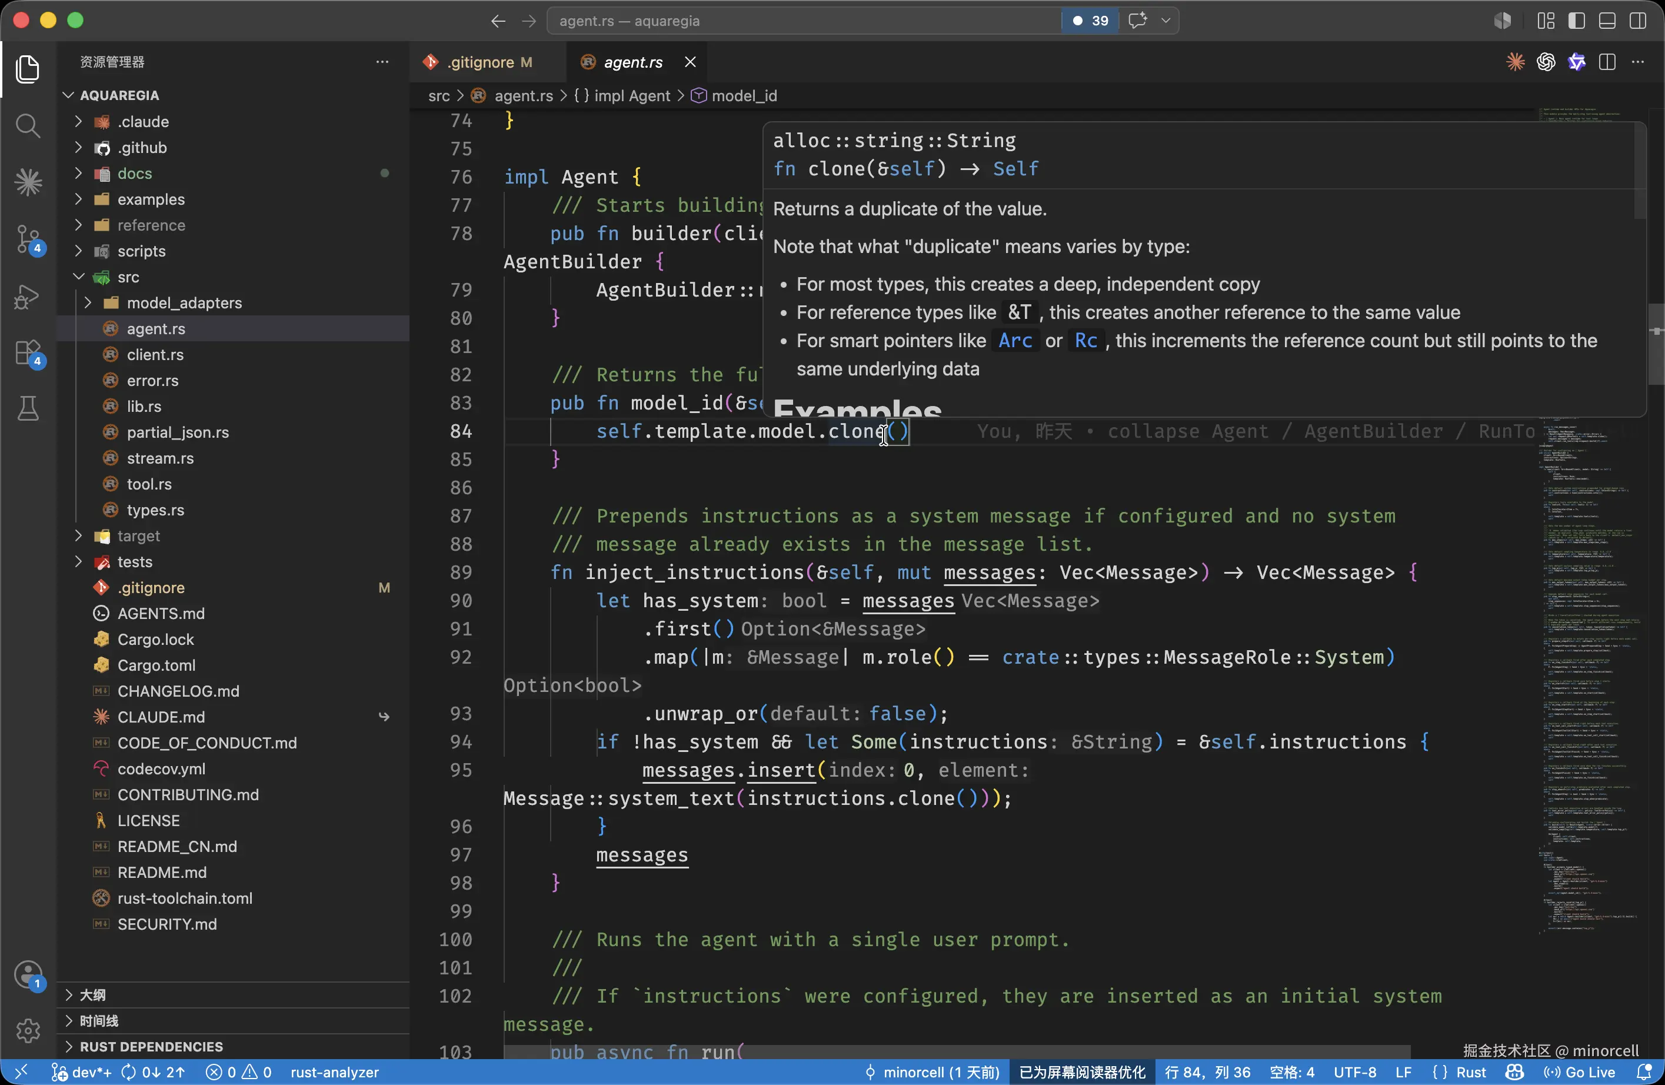Click the title bar search field
The height and width of the screenshot is (1085, 1665).
(804, 21)
